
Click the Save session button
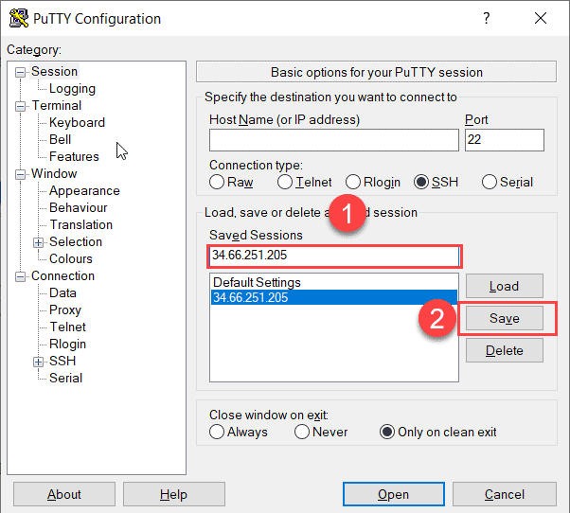[505, 318]
